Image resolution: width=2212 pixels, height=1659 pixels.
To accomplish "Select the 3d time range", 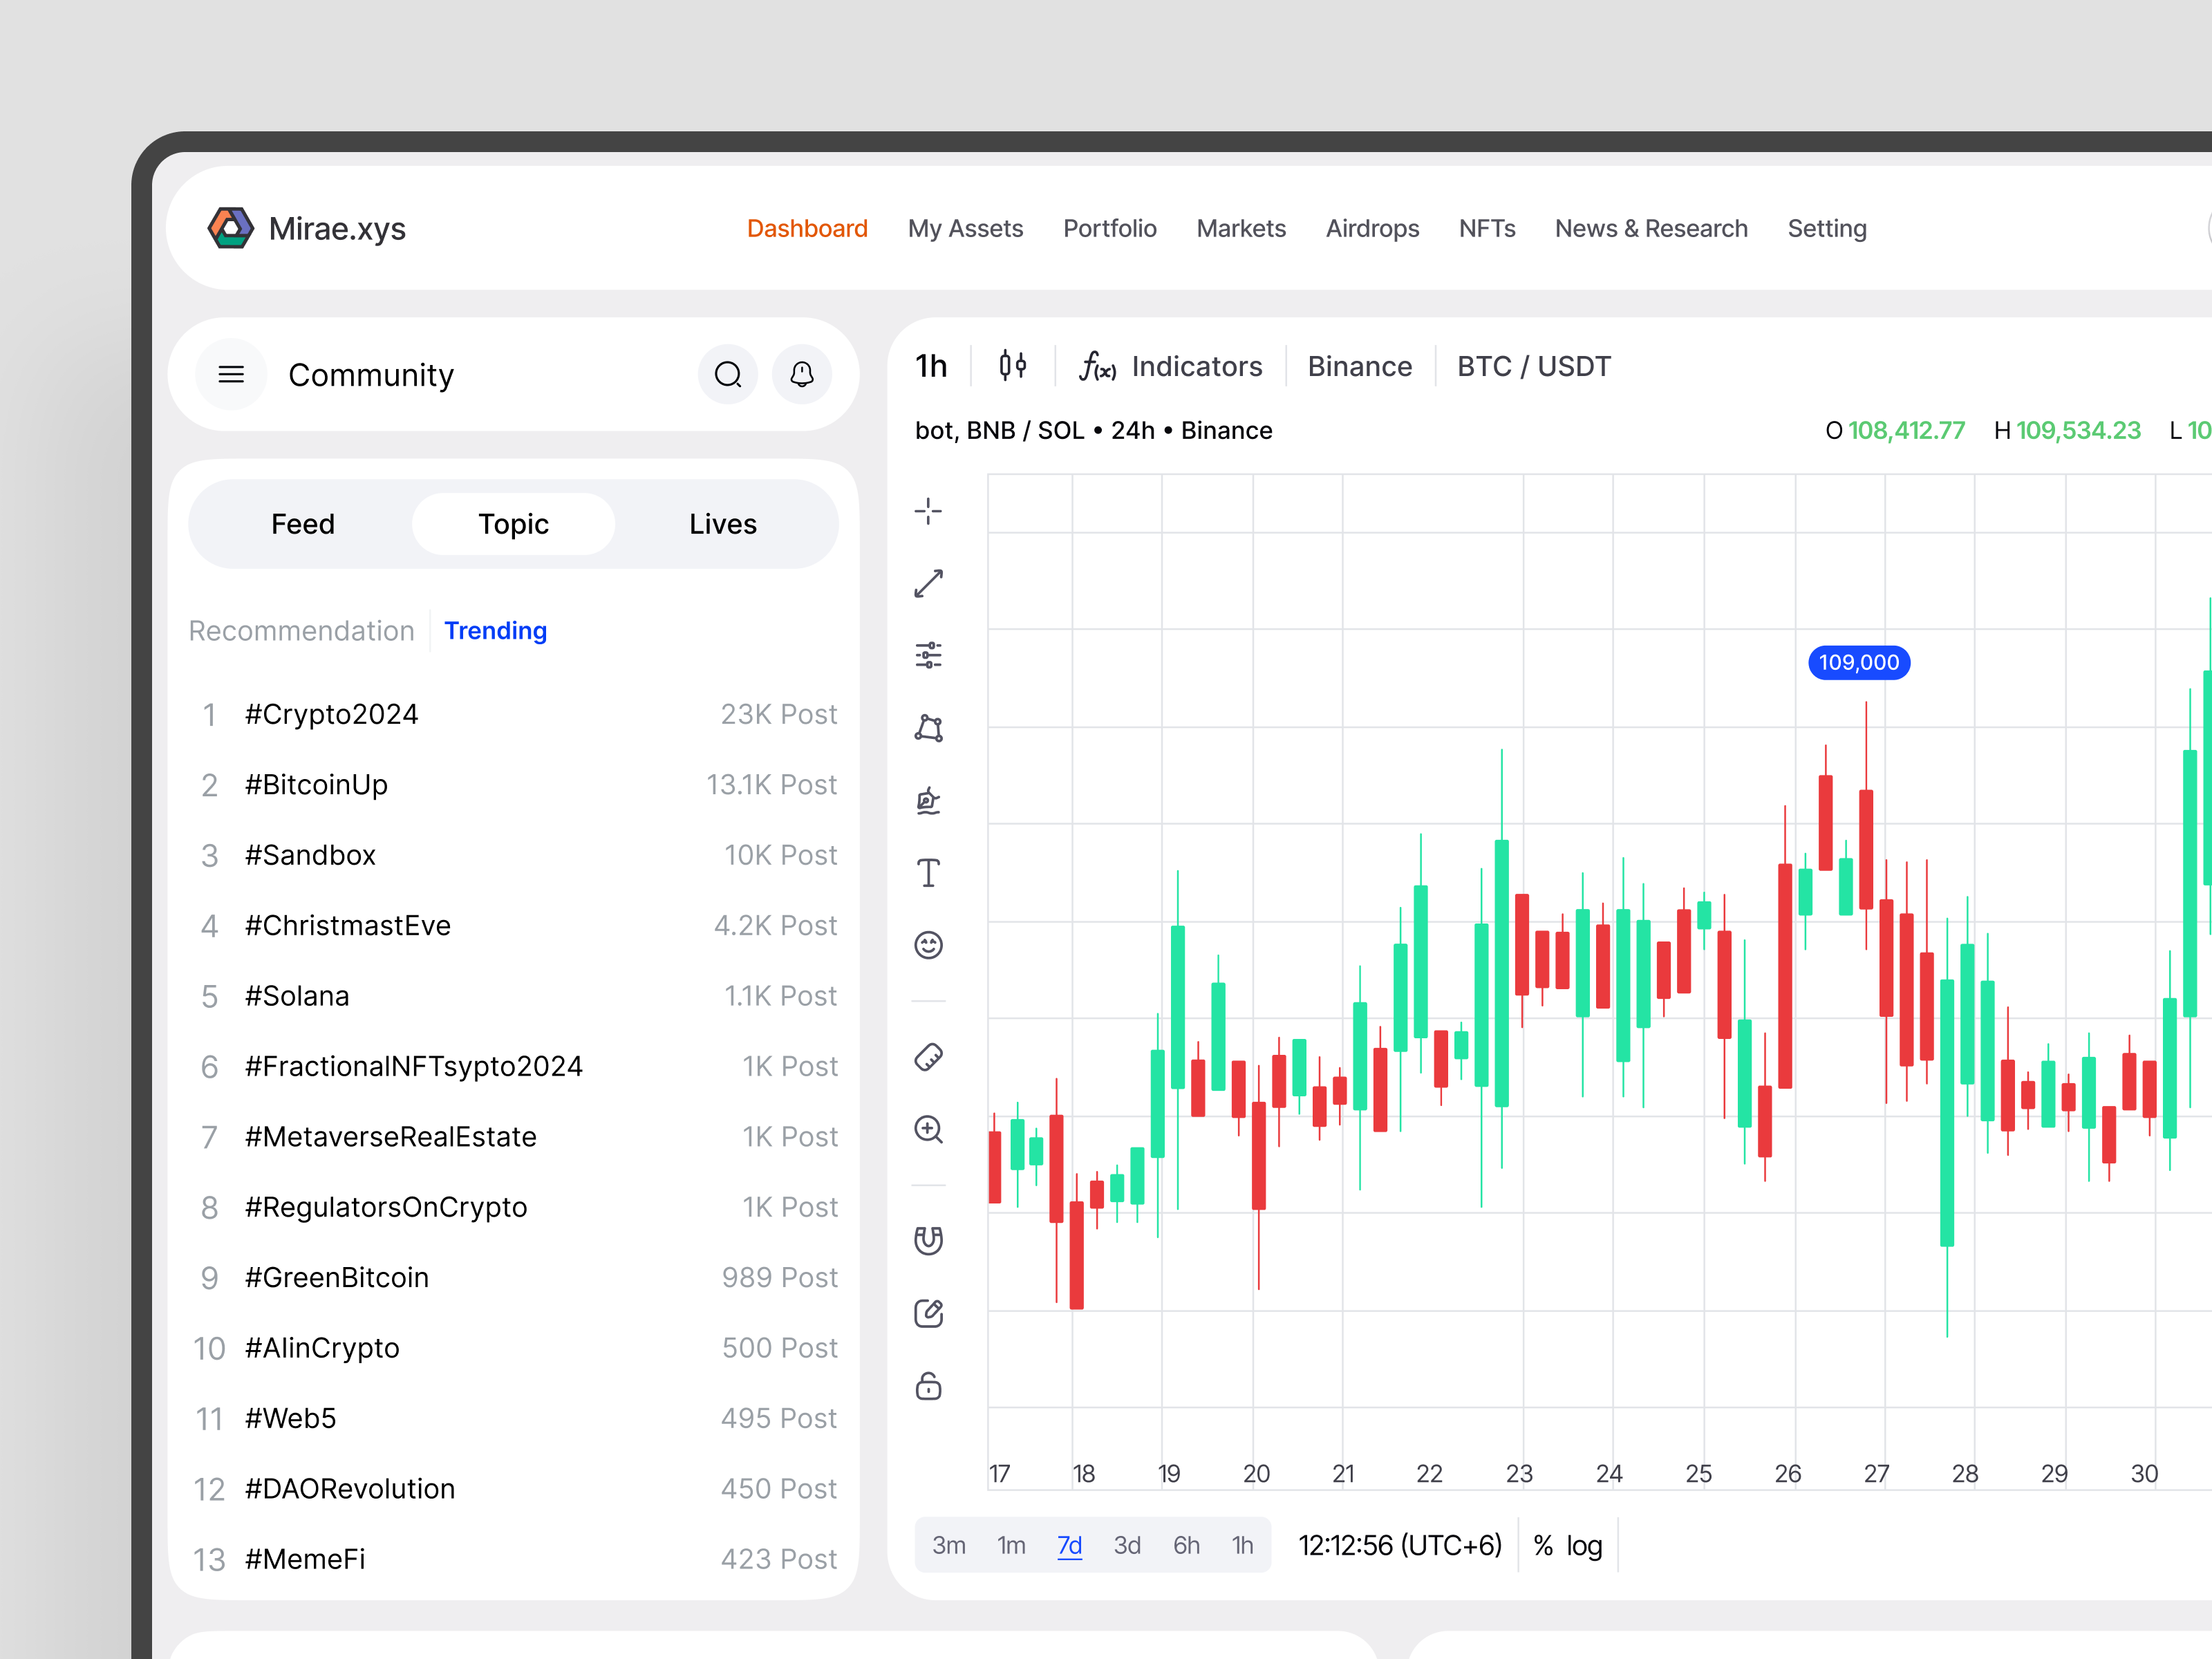I will click(x=1127, y=1545).
